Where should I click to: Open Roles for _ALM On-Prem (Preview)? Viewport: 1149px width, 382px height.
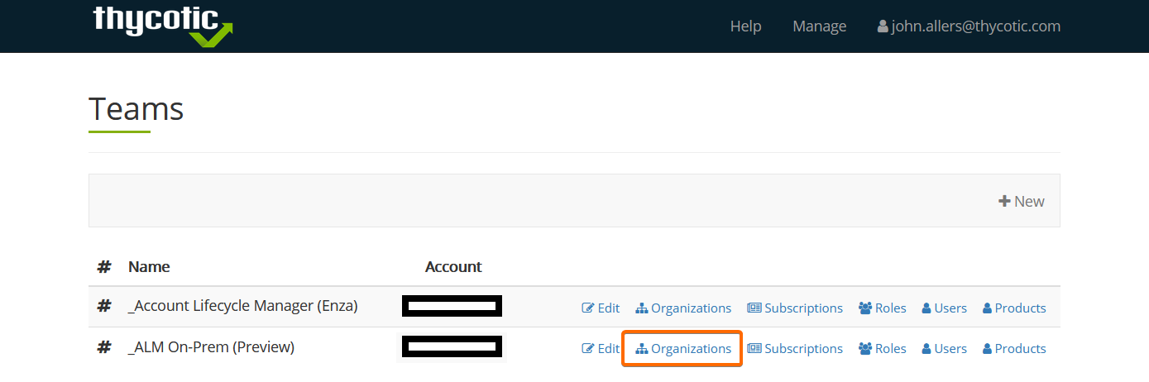click(x=883, y=349)
